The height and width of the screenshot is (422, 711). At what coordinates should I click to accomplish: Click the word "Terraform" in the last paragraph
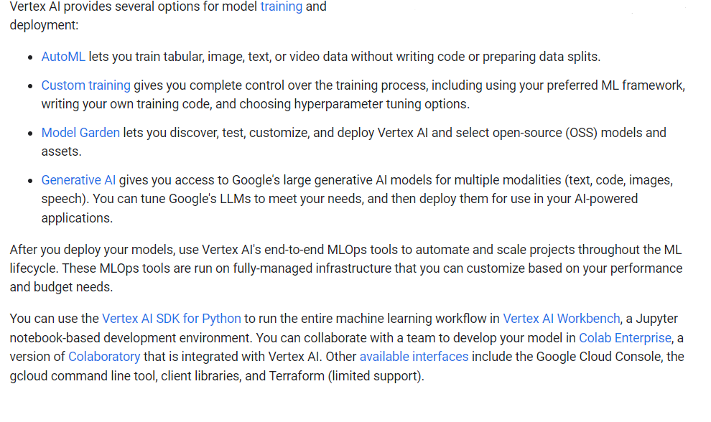[x=296, y=375]
